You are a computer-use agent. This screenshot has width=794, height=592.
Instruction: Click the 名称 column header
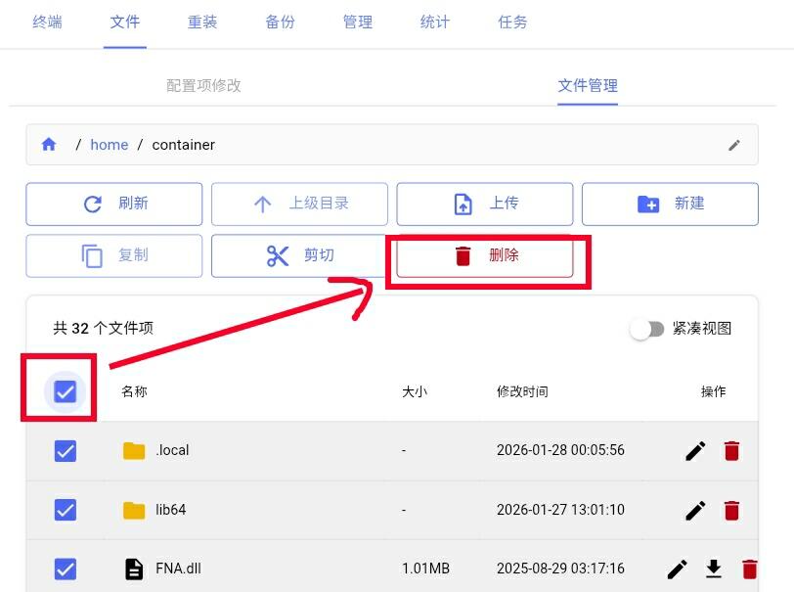pyautogui.click(x=134, y=391)
